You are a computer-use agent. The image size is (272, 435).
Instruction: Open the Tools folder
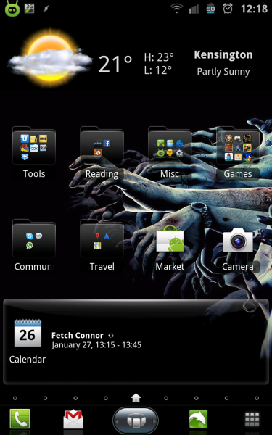(34, 146)
